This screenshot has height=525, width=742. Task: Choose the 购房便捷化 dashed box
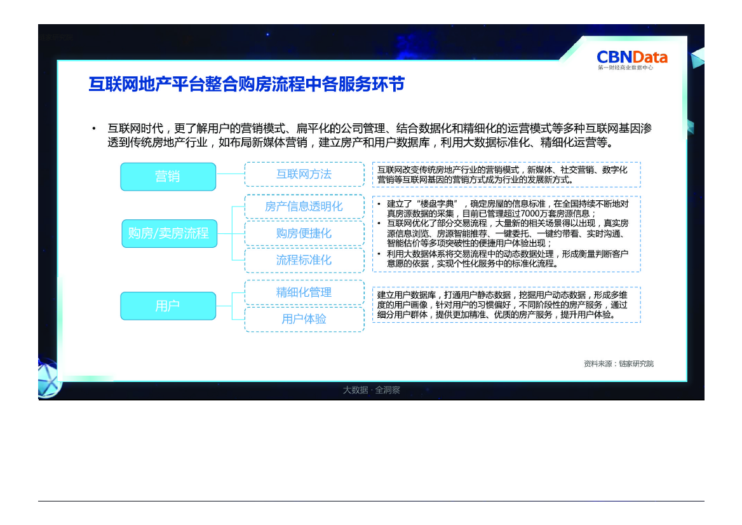(304, 233)
